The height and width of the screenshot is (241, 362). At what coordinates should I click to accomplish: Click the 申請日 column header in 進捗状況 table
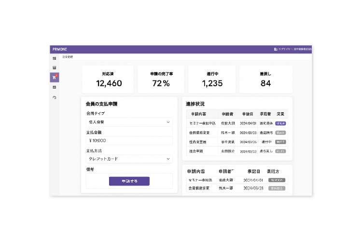pyautogui.click(x=248, y=114)
